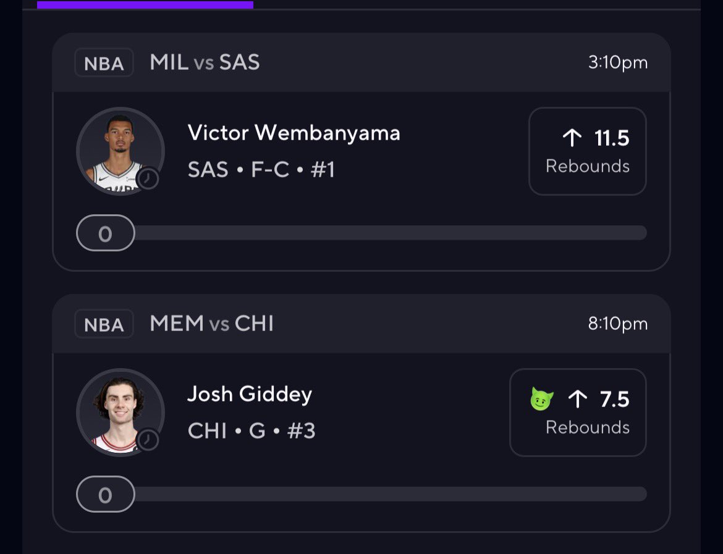
Task: Click the clock icon on Wembanyama's avatar
Action: pyautogui.click(x=148, y=179)
